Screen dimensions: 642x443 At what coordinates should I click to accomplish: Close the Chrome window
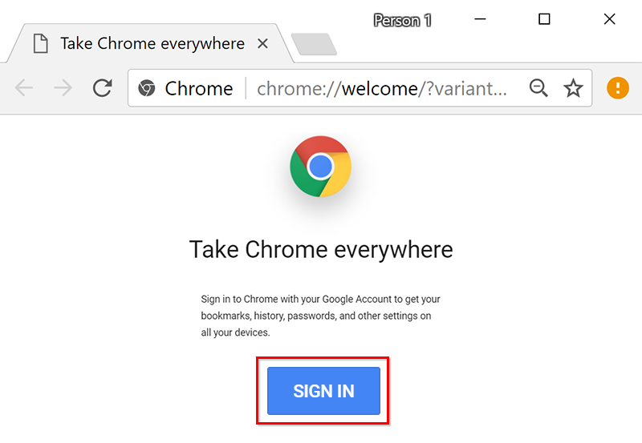(x=609, y=18)
